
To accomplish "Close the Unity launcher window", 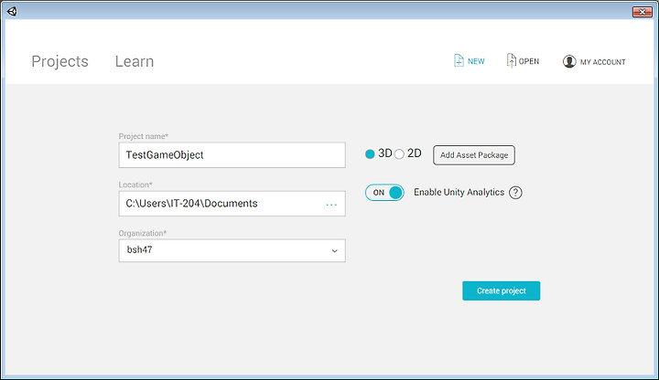I will [x=642, y=12].
